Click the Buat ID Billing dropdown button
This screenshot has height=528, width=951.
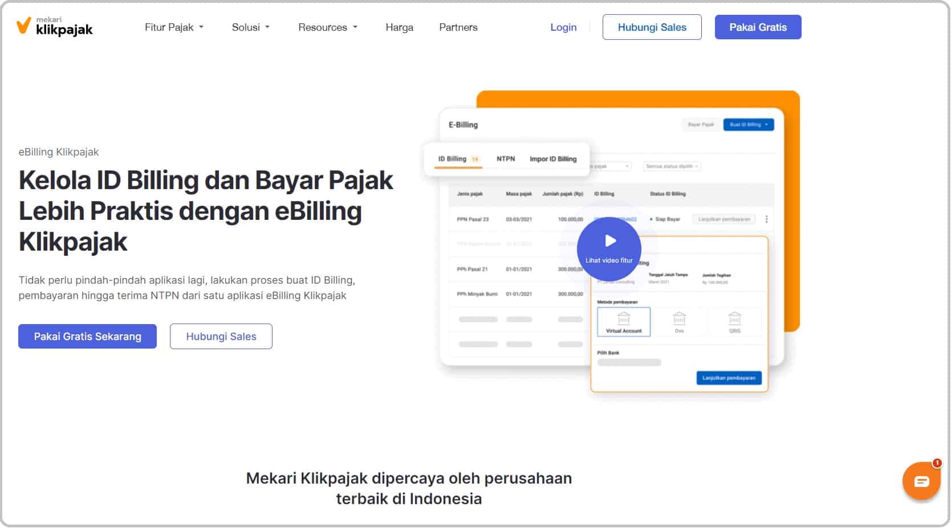(x=749, y=124)
